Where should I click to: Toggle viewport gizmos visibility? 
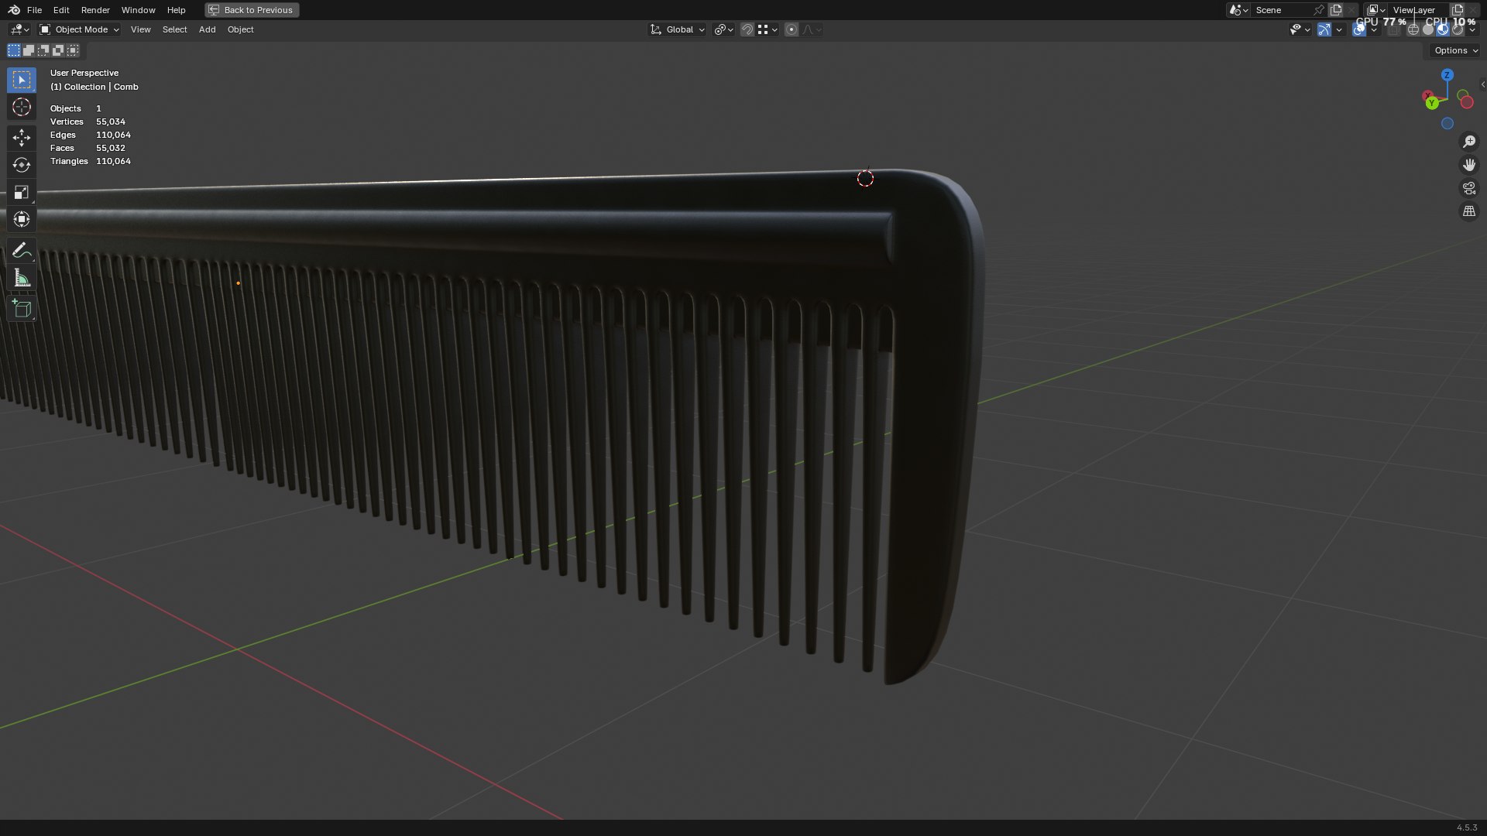click(1324, 29)
